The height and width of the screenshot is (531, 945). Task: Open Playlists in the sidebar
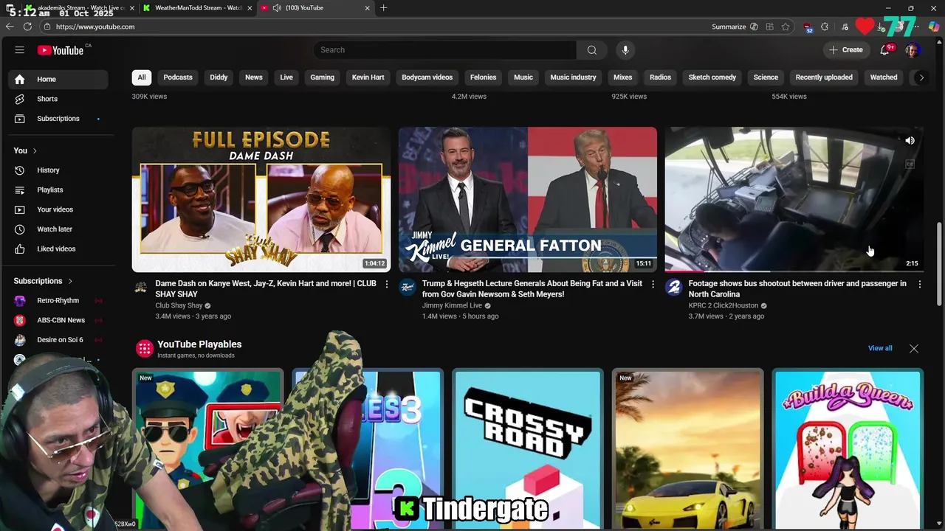tap(58, 190)
